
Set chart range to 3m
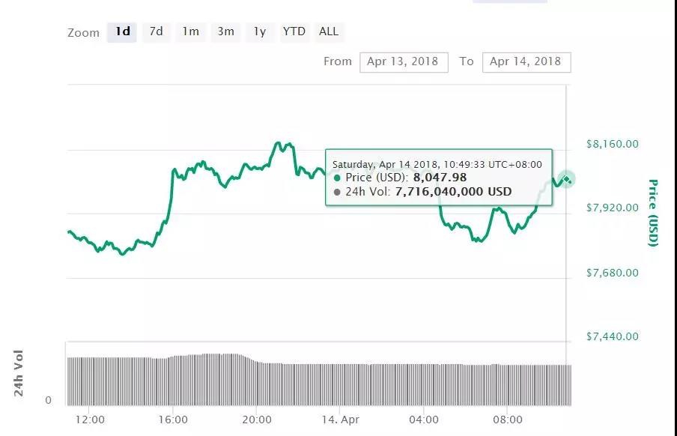[225, 31]
